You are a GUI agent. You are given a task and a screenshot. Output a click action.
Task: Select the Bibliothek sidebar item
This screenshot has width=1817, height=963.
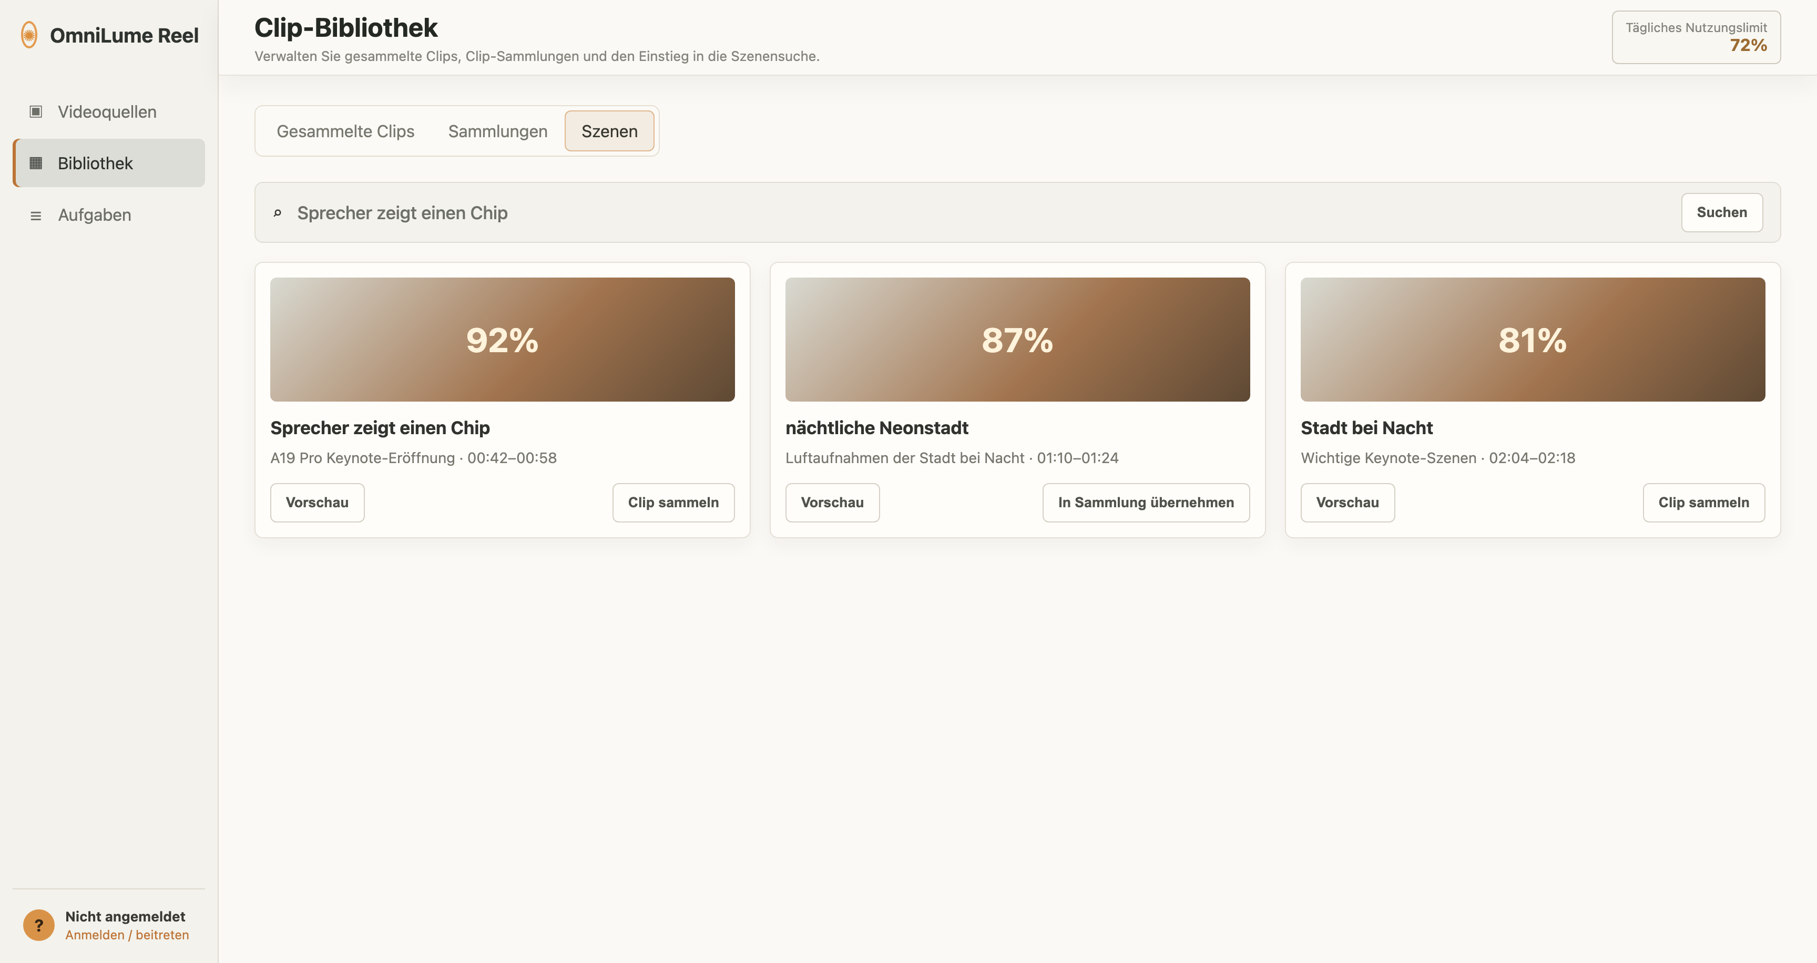click(x=109, y=163)
